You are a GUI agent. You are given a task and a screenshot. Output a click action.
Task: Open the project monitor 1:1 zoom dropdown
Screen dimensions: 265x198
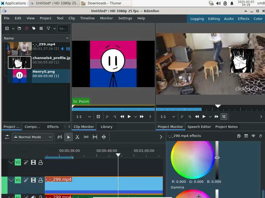pyautogui.click(x=168, y=117)
